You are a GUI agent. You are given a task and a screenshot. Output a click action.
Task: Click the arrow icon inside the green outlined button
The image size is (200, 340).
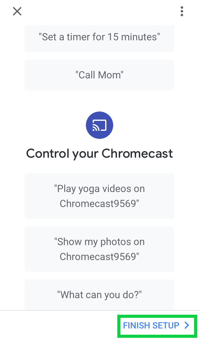pyautogui.click(x=187, y=325)
